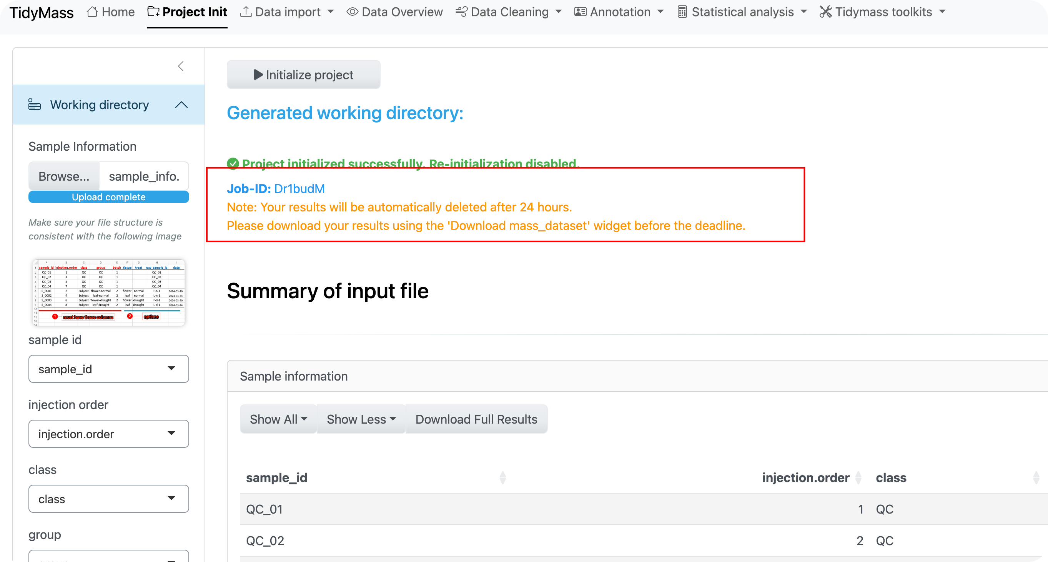This screenshot has width=1048, height=562.
Task: Click the Working directory drive icon
Action: pyautogui.click(x=35, y=105)
